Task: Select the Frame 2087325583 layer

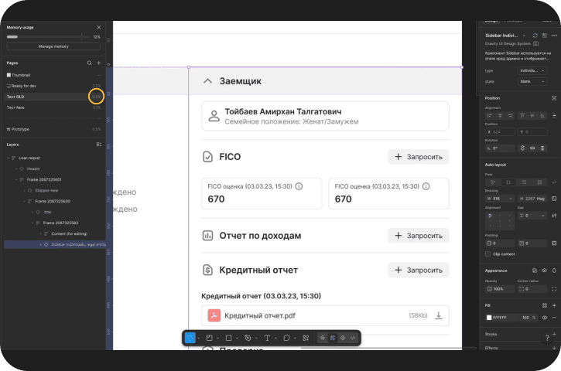Action: [x=60, y=223]
